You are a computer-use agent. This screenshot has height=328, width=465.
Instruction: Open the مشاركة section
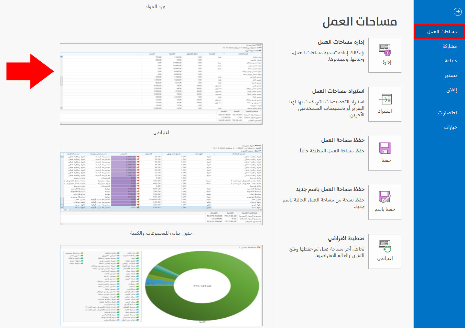tap(449, 46)
